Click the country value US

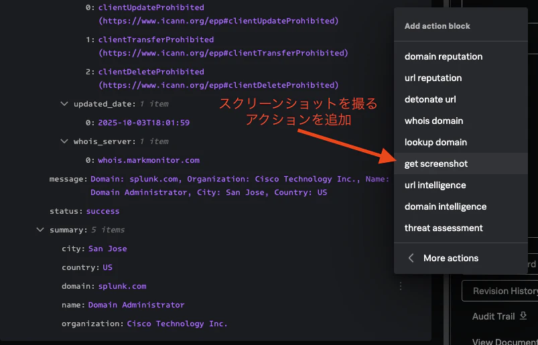pos(107,267)
